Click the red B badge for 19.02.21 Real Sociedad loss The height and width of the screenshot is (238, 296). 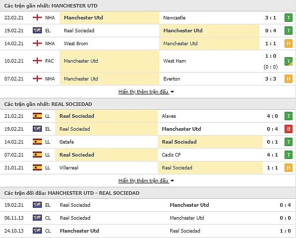pos(289,129)
